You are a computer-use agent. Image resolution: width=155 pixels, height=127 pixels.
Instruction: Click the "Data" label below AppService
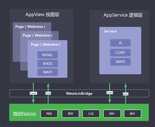tap(126, 94)
